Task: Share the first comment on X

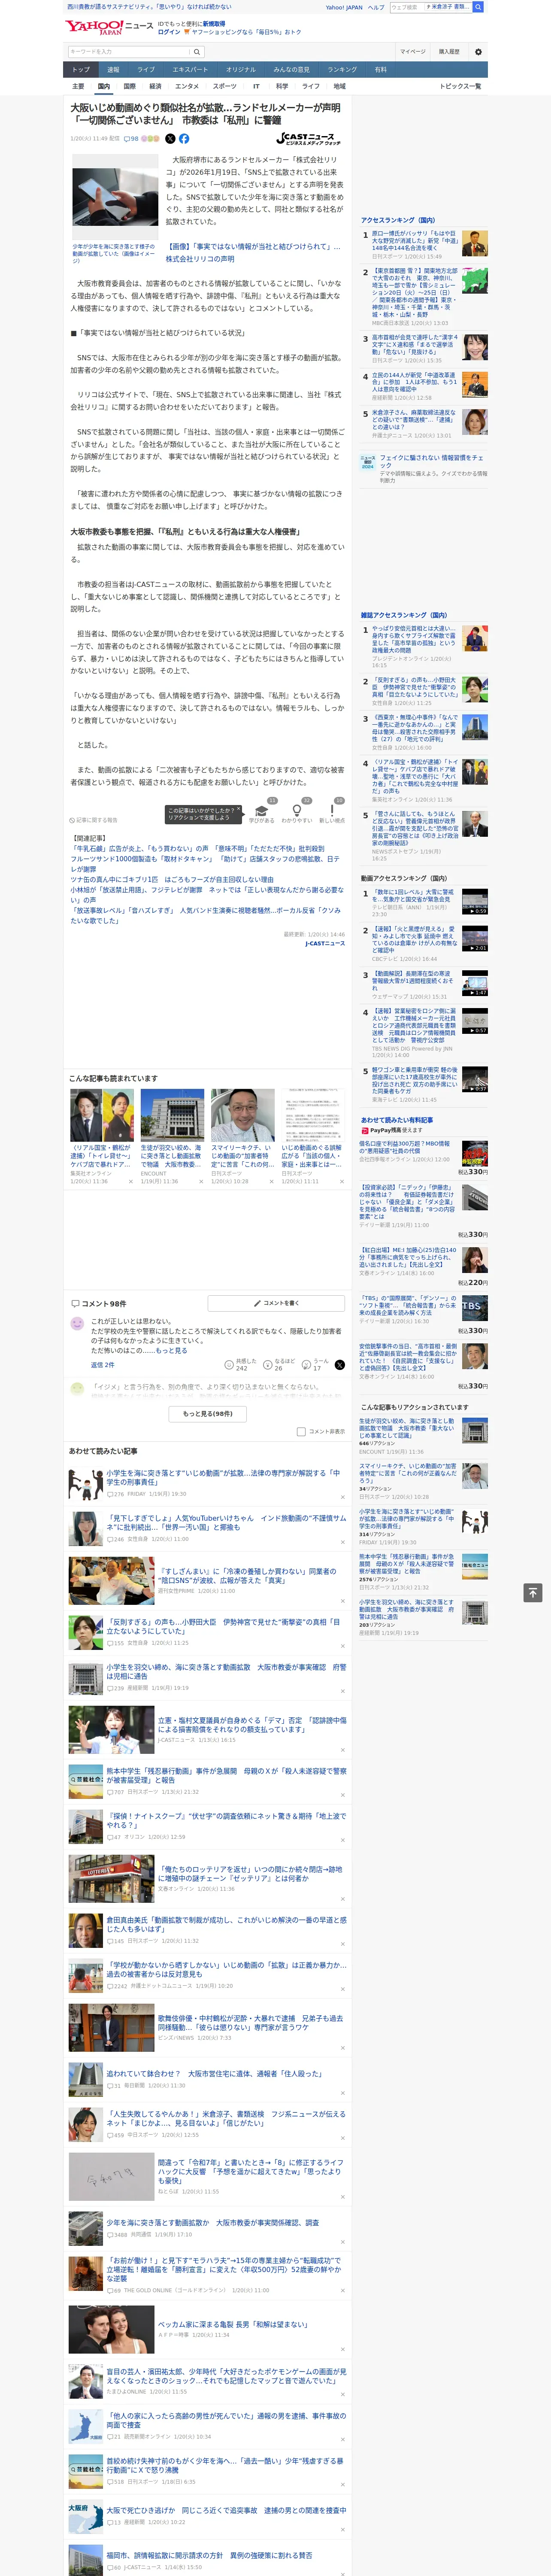Action: pos(340,1364)
